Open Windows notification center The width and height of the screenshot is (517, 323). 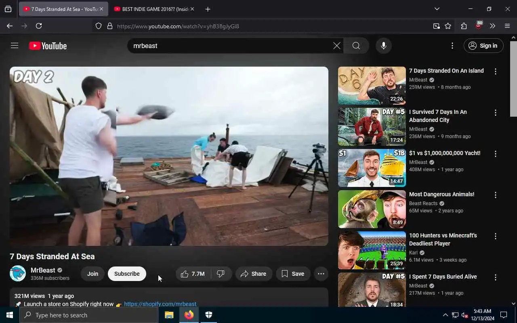tap(504, 315)
